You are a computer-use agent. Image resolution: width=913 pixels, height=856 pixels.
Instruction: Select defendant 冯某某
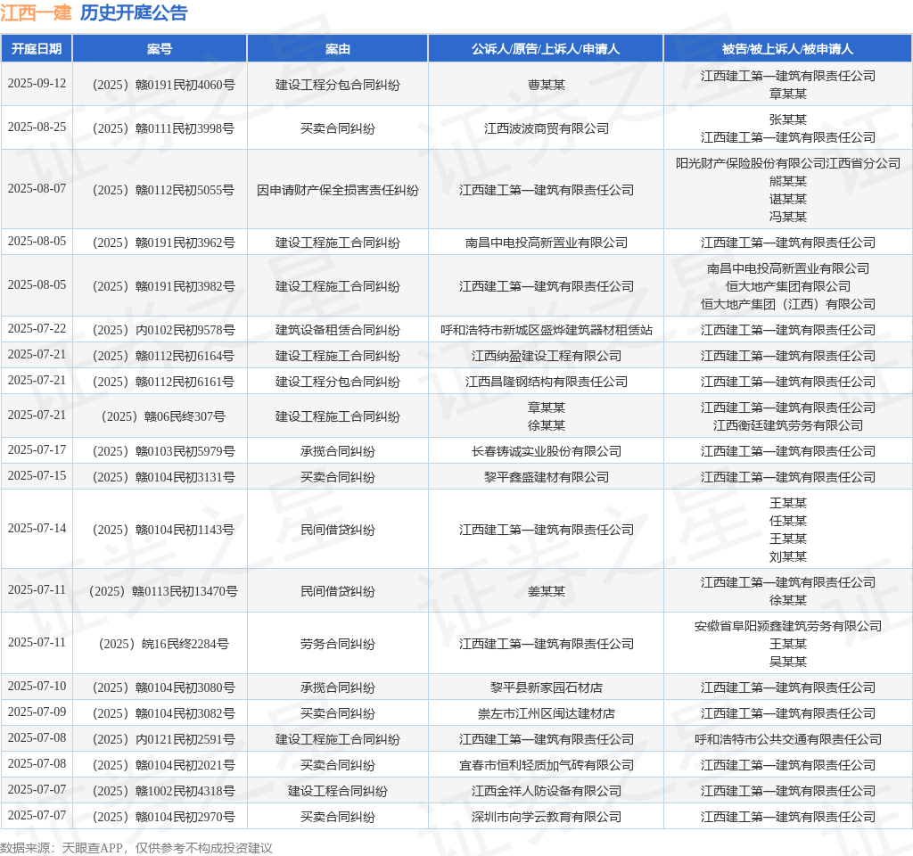tap(788, 218)
